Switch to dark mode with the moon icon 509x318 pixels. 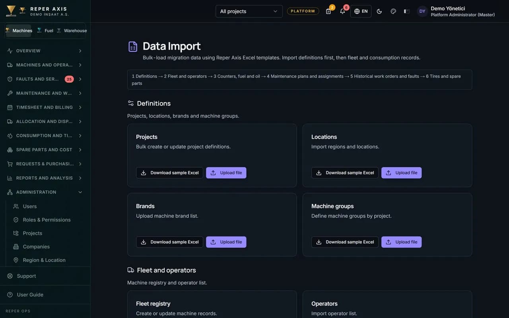(379, 12)
